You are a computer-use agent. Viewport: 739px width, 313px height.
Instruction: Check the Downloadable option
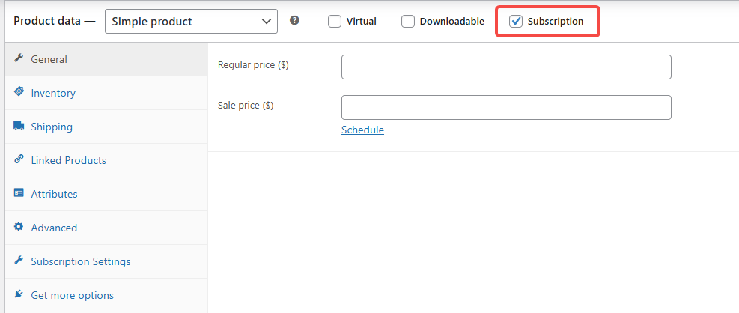point(408,22)
